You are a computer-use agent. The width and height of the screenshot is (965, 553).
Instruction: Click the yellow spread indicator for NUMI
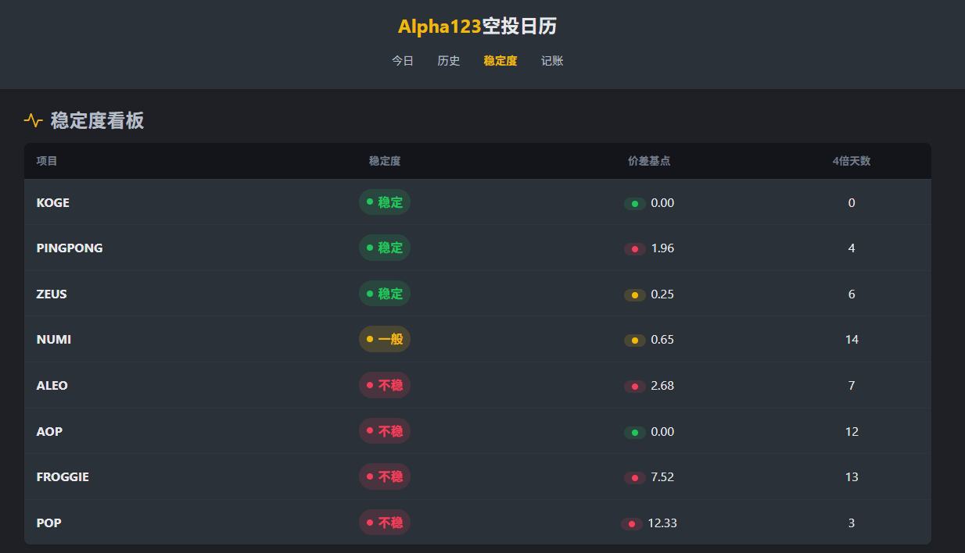634,341
